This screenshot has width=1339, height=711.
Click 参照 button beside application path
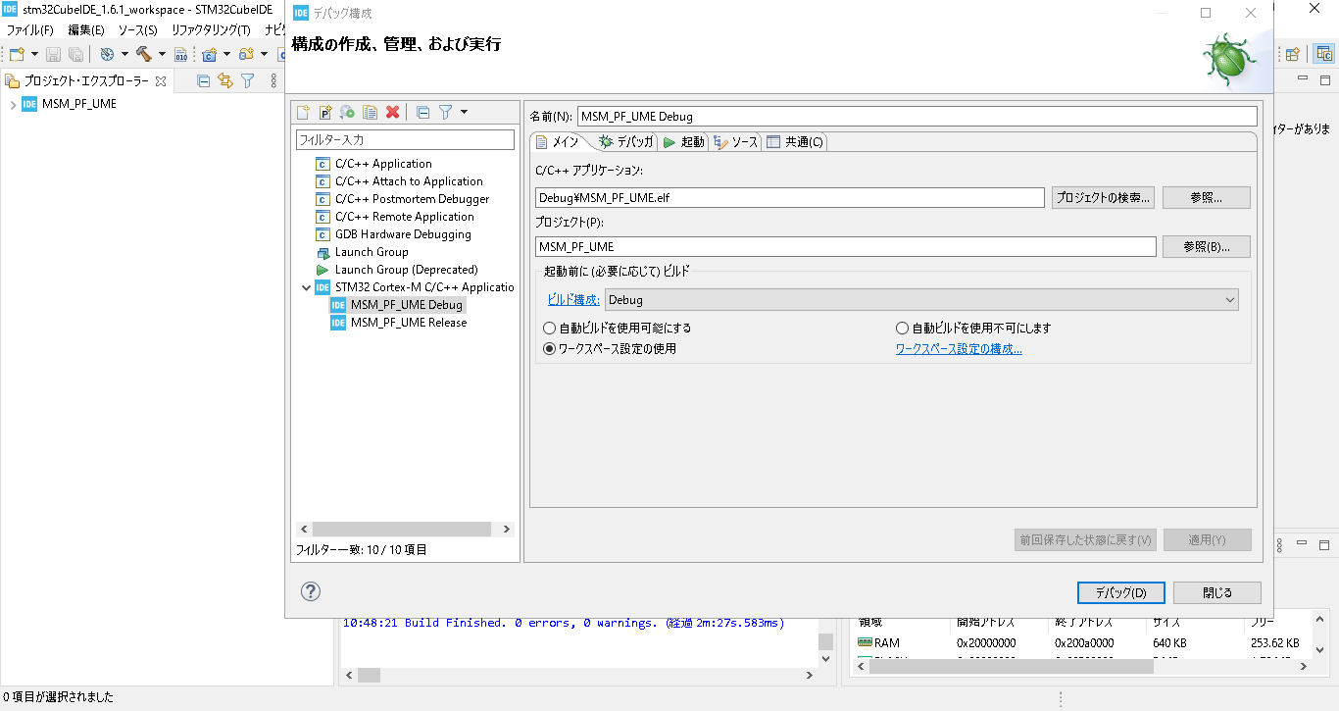[1207, 197]
